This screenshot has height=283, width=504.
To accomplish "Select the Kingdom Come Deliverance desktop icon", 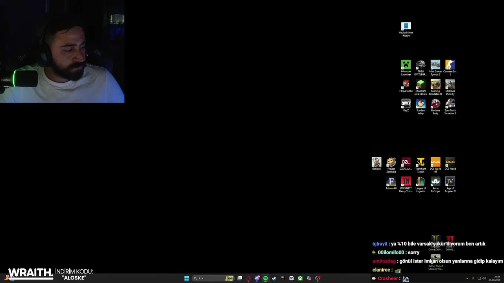I will click(435, 243).
